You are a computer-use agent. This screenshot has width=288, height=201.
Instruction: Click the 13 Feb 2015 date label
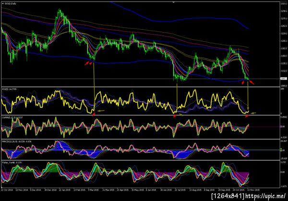click(x=79, y=190)
